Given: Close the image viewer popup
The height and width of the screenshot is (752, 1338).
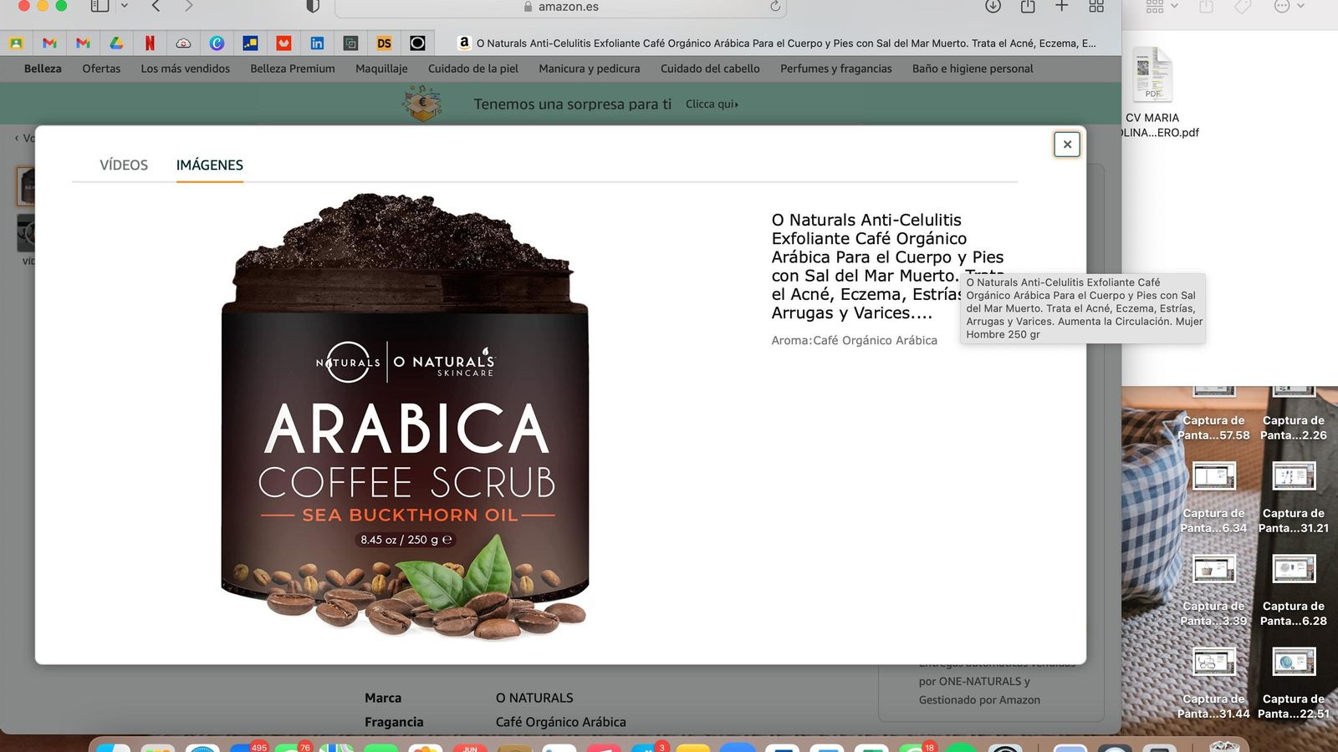Looking at the screenshot, I should click(x=1066, y=145).
